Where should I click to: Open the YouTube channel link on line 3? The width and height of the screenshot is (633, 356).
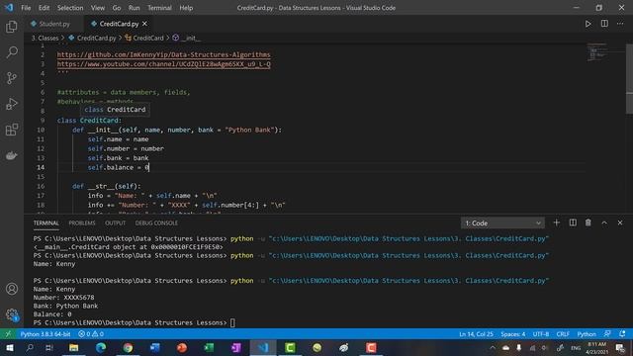163,63
